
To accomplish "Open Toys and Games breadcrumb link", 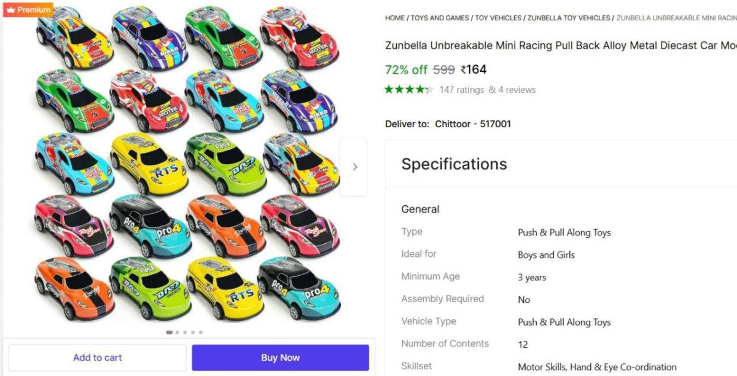I will coord(440,18).
